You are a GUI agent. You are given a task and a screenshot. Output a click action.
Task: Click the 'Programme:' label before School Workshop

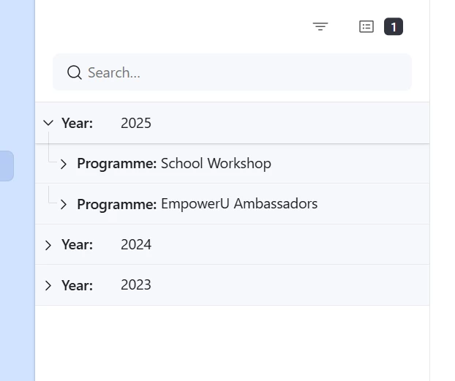click(x=116, y=164)
